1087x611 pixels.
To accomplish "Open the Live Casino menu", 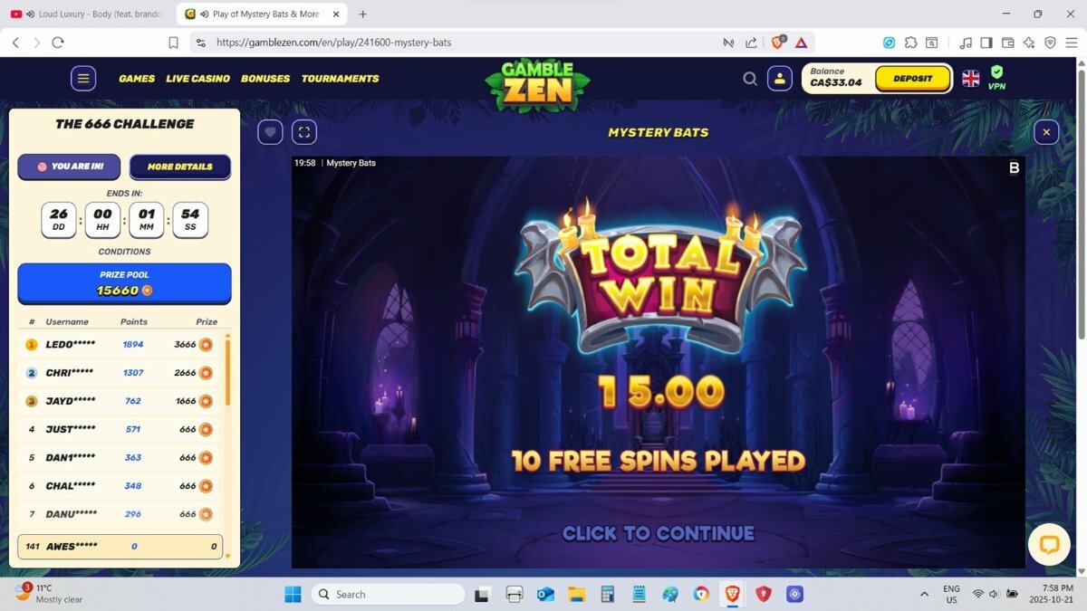I will click(x=197, y=79).
